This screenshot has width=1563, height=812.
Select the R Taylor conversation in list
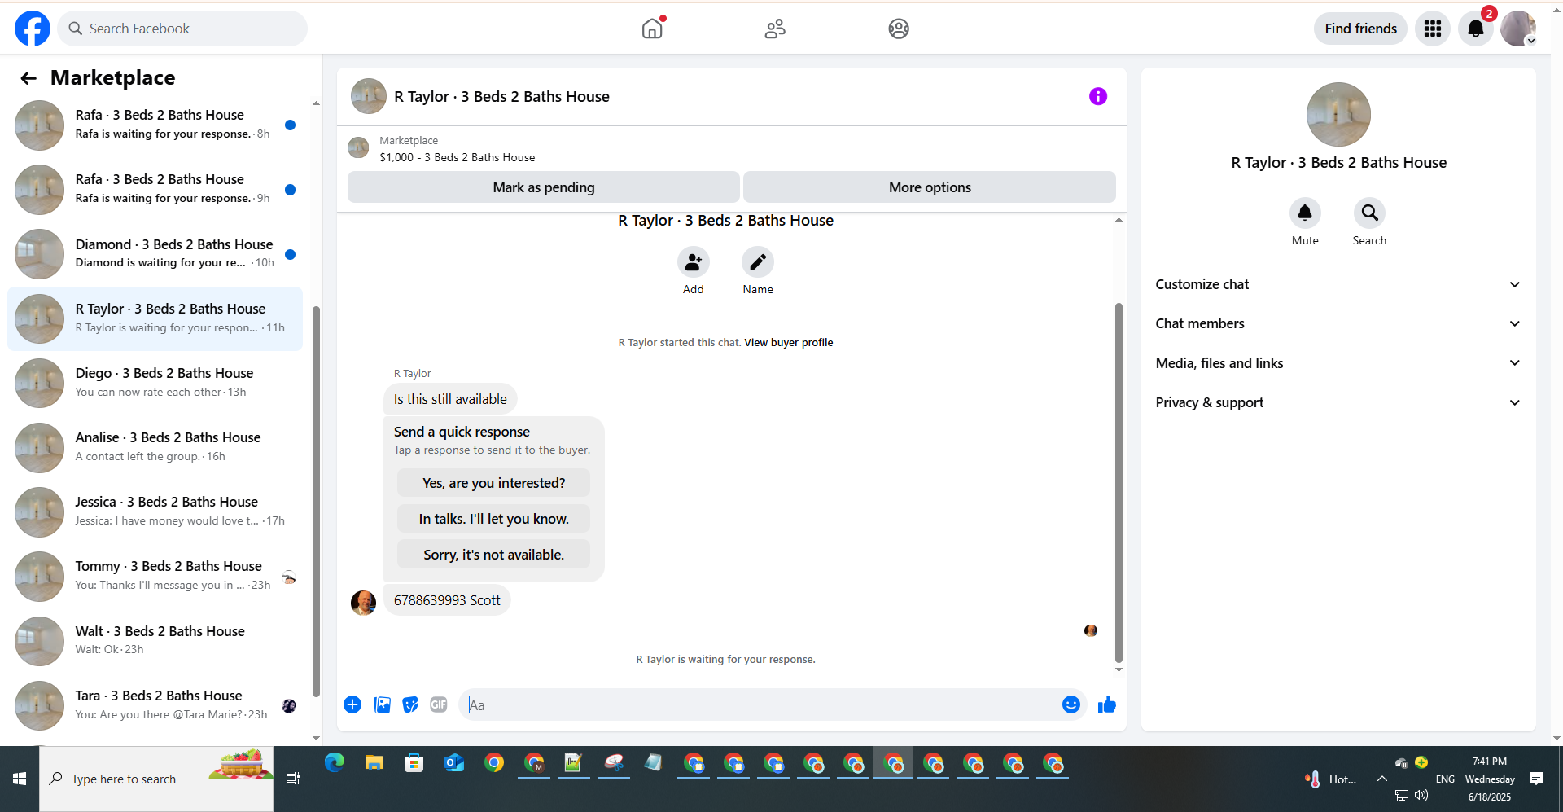[x=155, y=318]
